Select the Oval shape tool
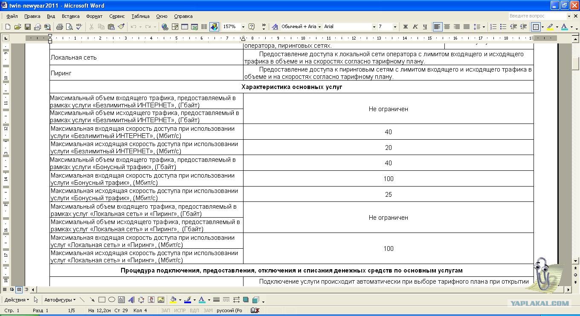The width and height of the screenshot is (580, 316). [x=112, y=300]
